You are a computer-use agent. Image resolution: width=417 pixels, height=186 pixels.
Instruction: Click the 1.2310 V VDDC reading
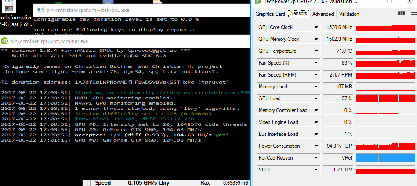click(338, 169)
